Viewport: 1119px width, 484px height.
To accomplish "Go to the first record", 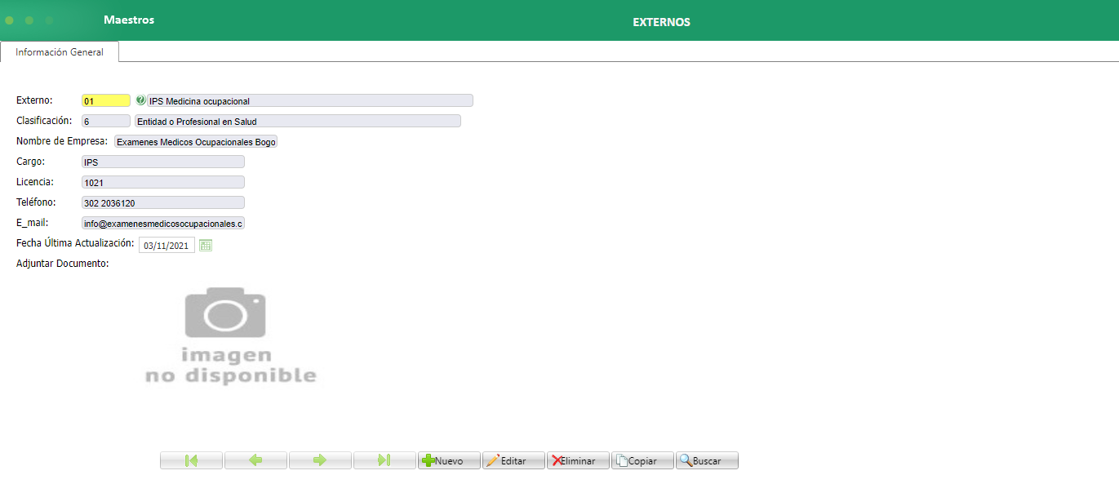I will (x=191, y=460).
